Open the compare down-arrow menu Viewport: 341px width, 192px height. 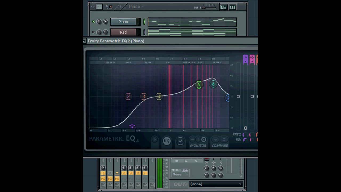[x=216, y=139]
